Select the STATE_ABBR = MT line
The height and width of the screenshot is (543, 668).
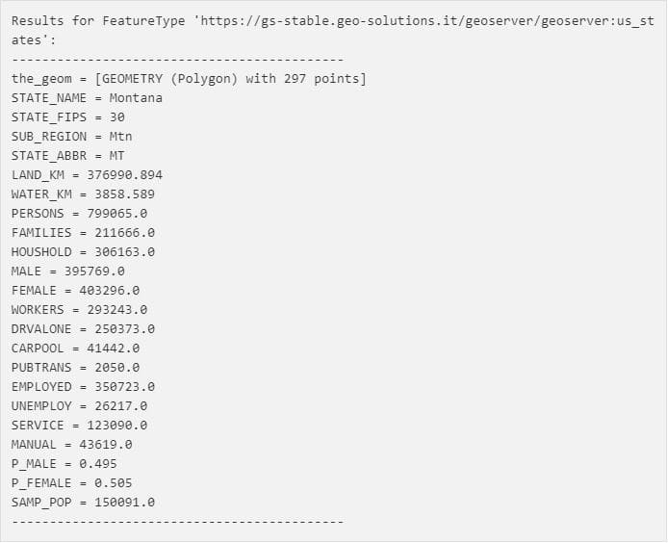pos(68,156)
